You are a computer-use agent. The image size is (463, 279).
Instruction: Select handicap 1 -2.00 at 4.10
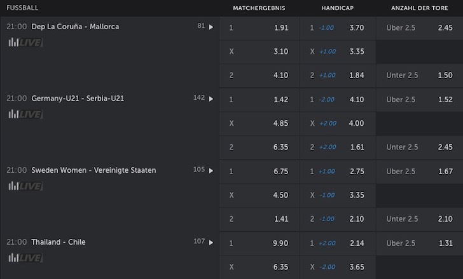[x=338, y=100]
